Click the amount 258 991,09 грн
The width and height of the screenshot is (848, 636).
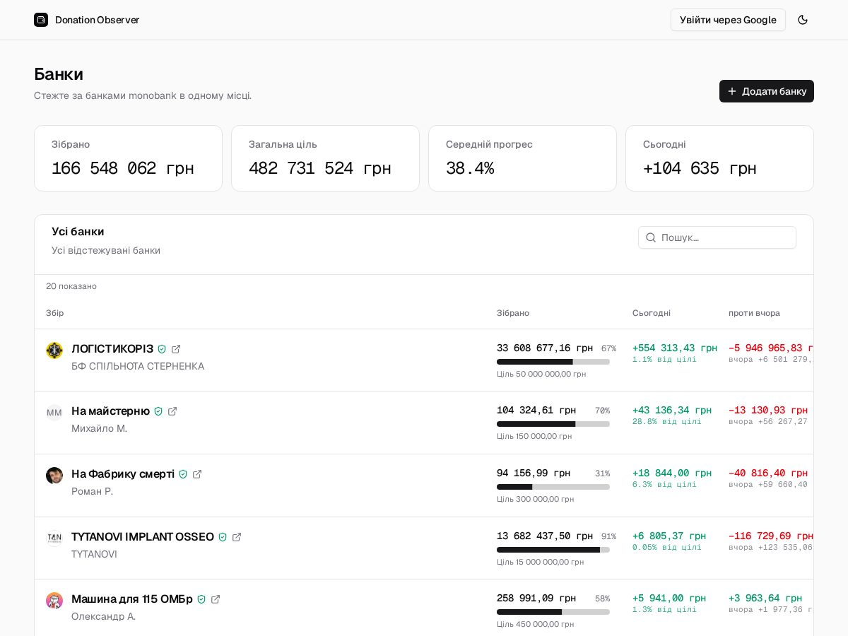click(536, 598)
